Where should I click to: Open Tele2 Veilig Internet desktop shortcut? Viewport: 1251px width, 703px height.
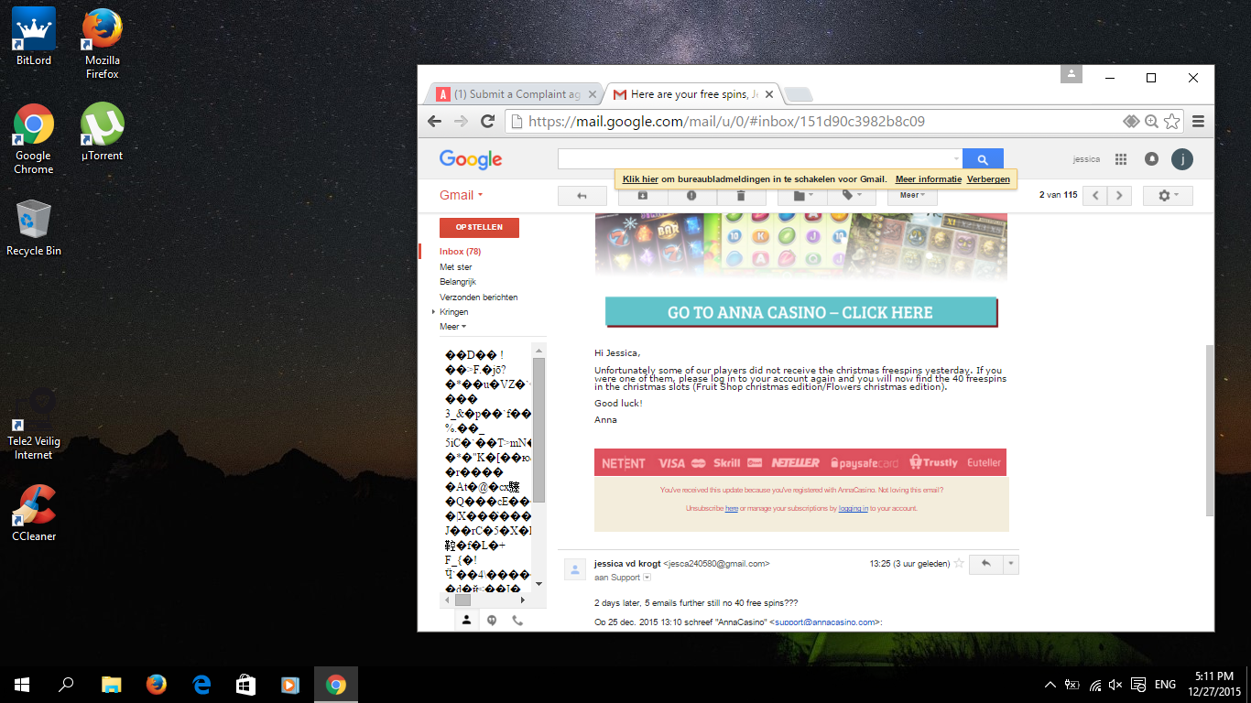(34, 423)
